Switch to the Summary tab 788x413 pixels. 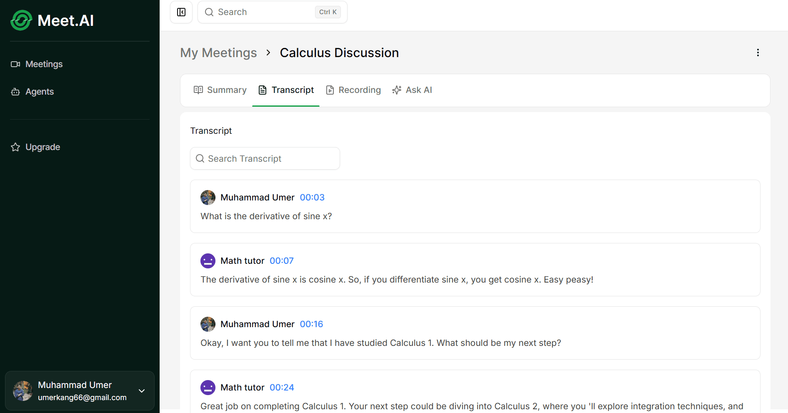[220, 90]
